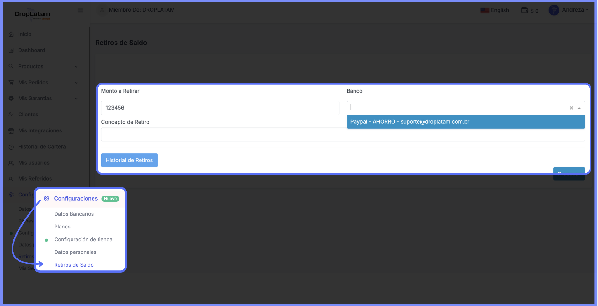Screen dimensions: 598x306
Task: Open Datos Bancarios menu item
Action: click(74, 214)
